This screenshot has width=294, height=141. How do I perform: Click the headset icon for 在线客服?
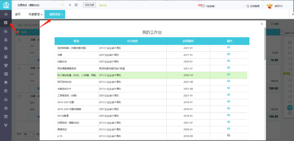tap(248, 6)
